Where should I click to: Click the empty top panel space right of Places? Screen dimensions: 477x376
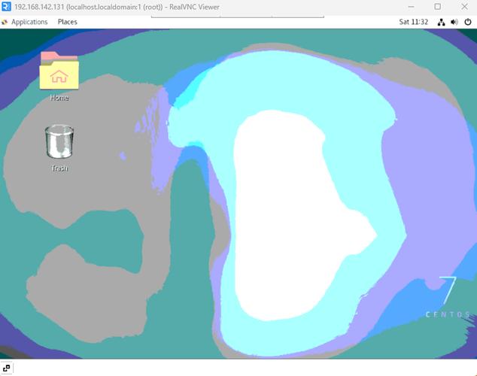pos(226,22)
